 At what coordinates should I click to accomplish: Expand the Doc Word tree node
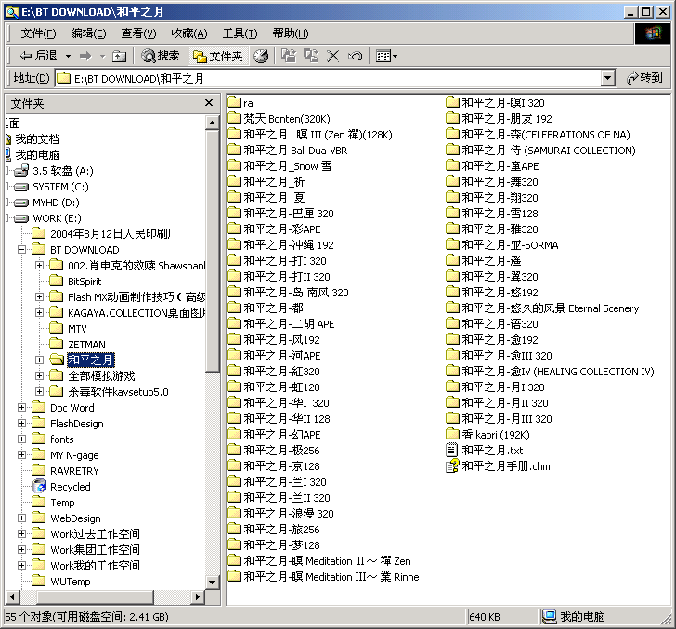[x=21, y=407]
